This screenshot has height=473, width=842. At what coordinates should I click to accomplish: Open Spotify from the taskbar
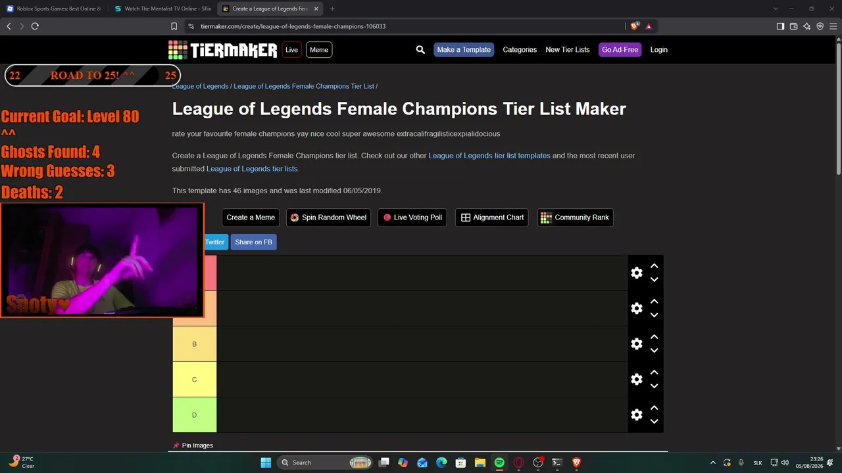click(x=499, y=462)
